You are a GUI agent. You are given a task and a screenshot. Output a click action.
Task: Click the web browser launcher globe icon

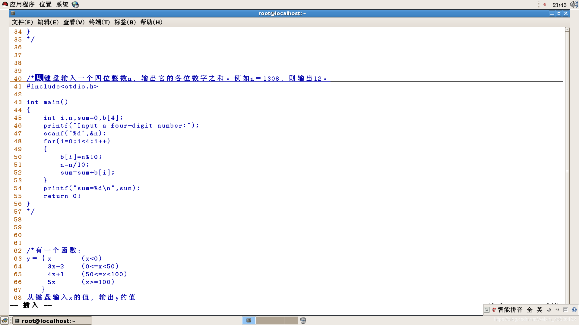click(75, 5)
